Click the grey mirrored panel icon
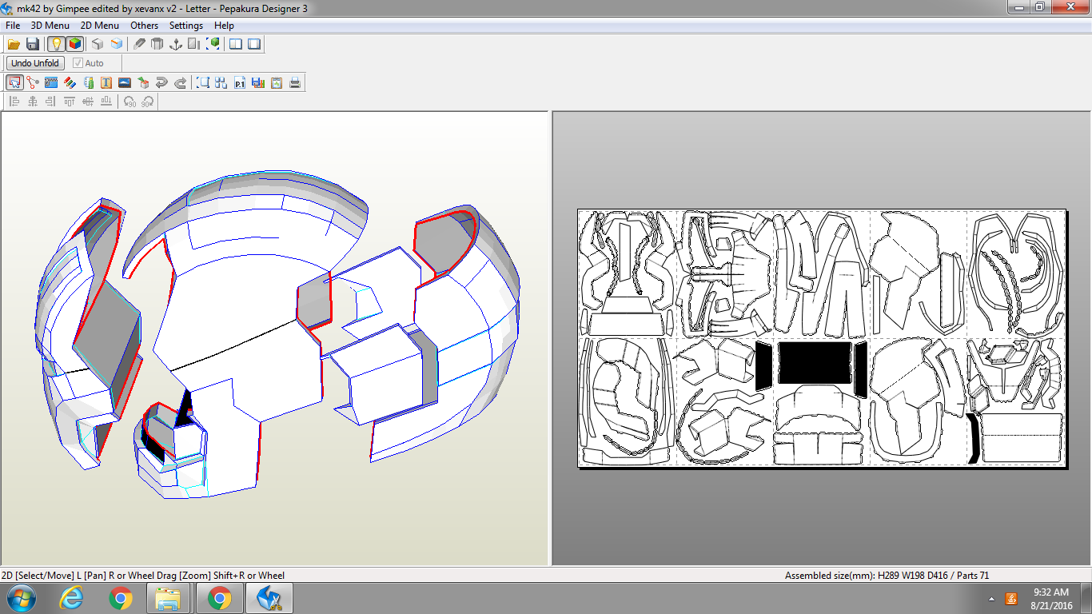Image resolution: width=1092 pixels, height=614 pixels. [194, 44]
